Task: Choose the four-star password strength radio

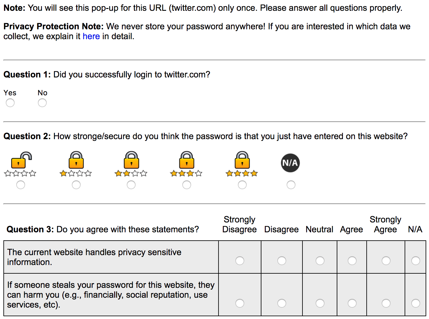Action: (x=242, y=185)
